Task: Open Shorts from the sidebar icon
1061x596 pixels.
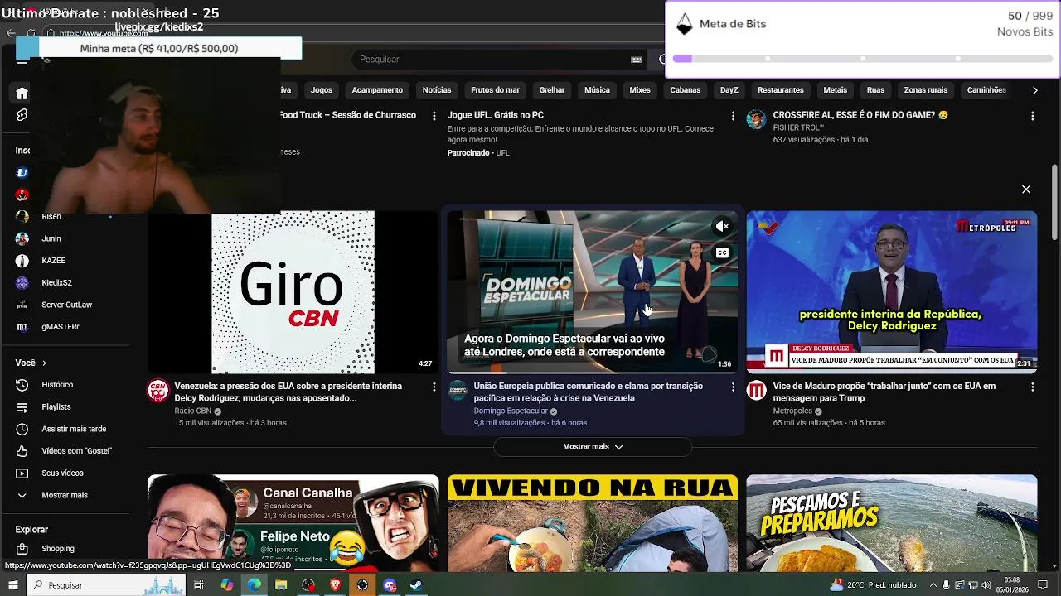Action: (x=22, y=115)
